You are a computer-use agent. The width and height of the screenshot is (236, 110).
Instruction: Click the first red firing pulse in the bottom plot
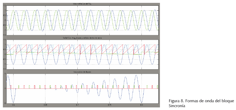[x=11, y=87]
